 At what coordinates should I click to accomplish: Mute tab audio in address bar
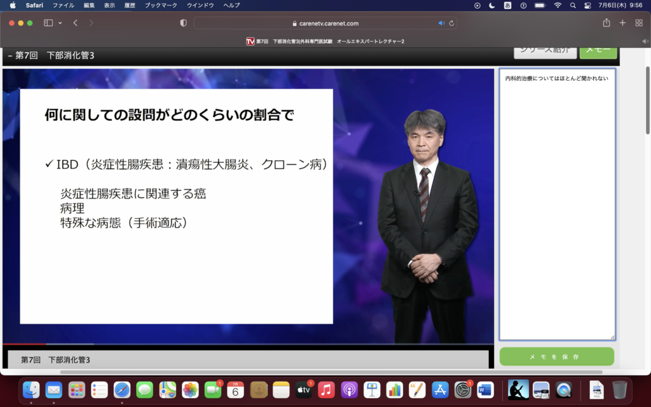(441, 23)
